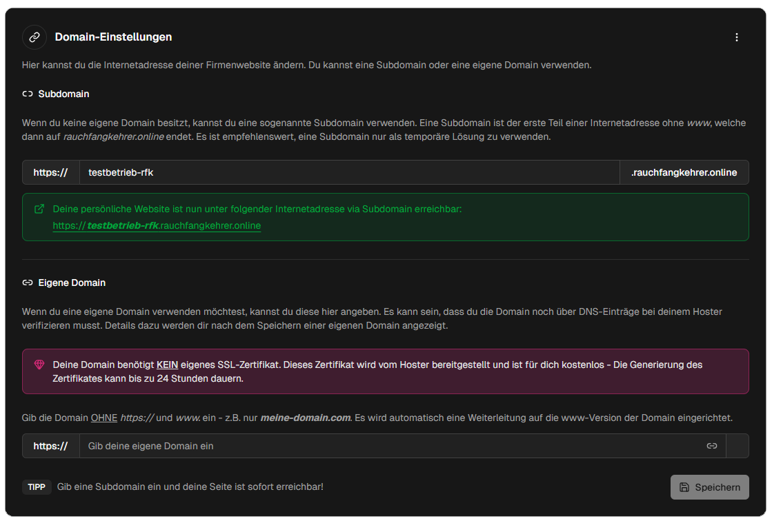The height and width of the screenshot is (523, 772).
Task: Click the subdomain input containing testbetrieb-rfk
Action: coord(276,172)
